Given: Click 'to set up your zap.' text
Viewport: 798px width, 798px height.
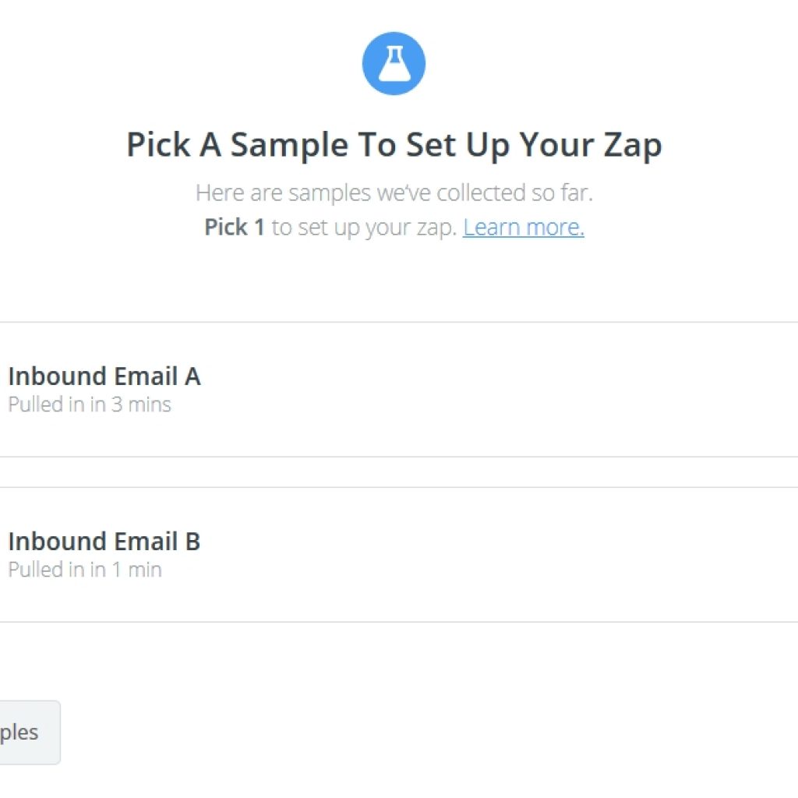Looking at the screenshot, I should 364,228.
